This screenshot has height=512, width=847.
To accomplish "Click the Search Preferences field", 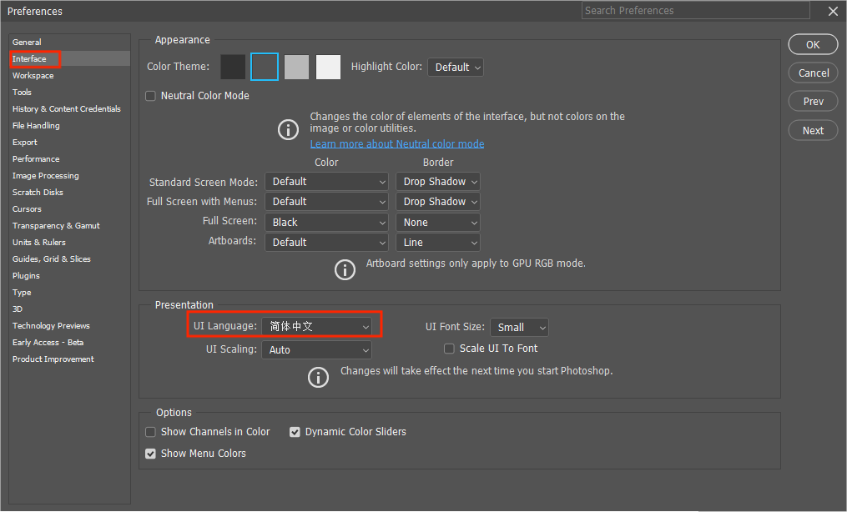I will pyautogui.click(x=696, y=10).
